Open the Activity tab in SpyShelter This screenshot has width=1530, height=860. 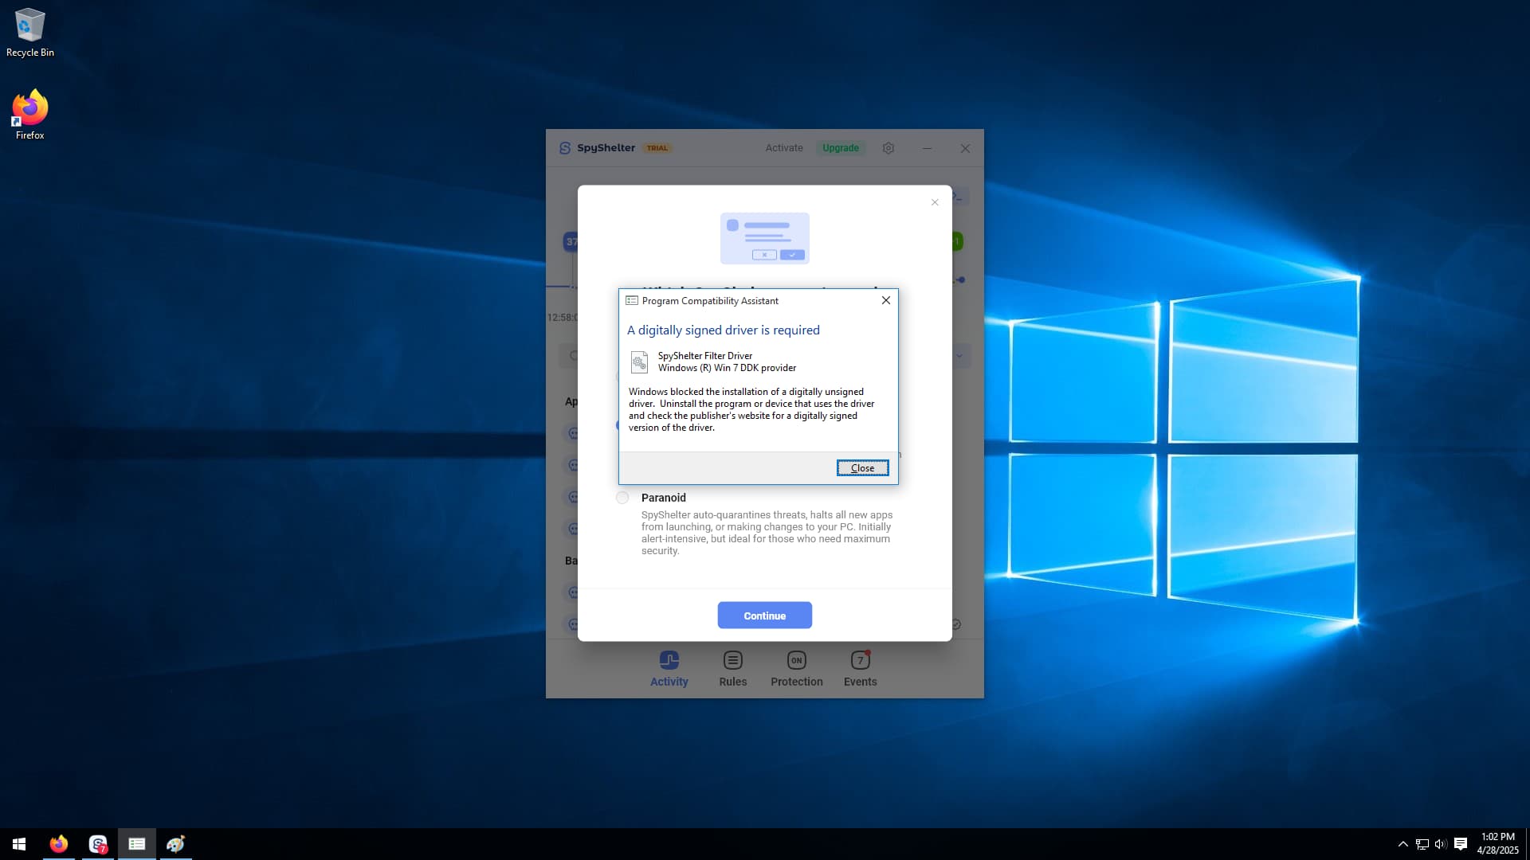[669, 669]
